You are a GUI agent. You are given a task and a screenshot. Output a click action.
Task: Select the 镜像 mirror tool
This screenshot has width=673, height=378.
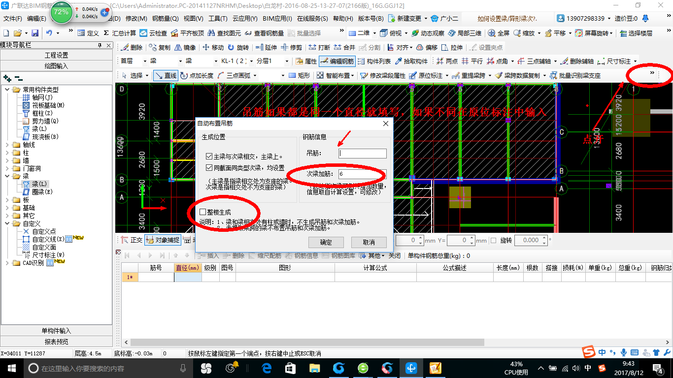[x=185, y=48]
